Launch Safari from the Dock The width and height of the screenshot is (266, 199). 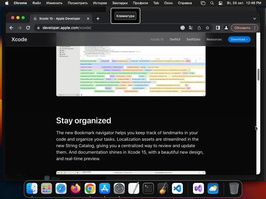[x=61, y=188]
